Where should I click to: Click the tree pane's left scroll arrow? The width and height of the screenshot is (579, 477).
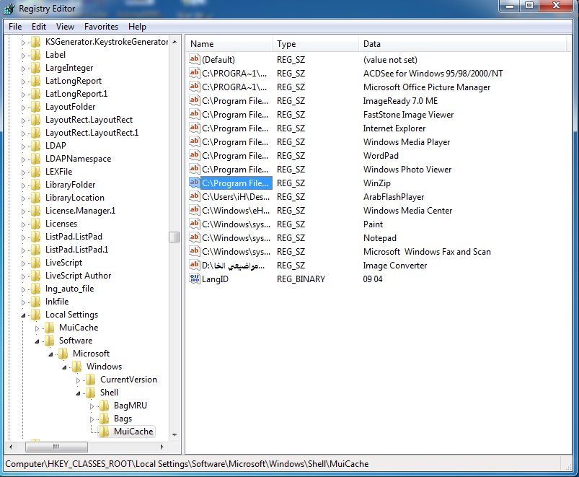[x=11, y=447]
